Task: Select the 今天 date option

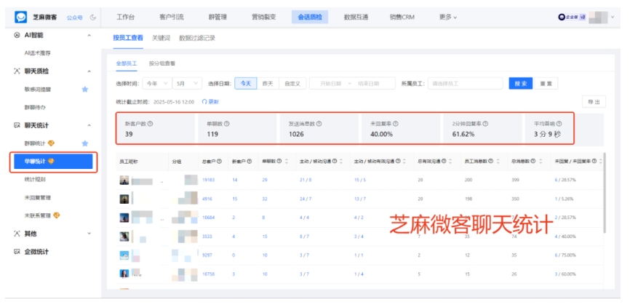Action: coord(246,84)
